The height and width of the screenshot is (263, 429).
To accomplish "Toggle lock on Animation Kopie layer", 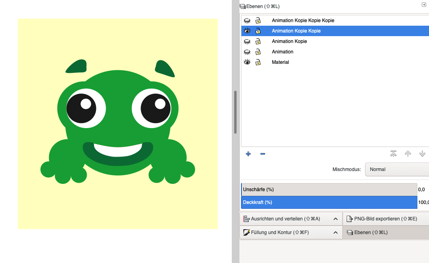I will pyautogui.click(x=258, y=41).
